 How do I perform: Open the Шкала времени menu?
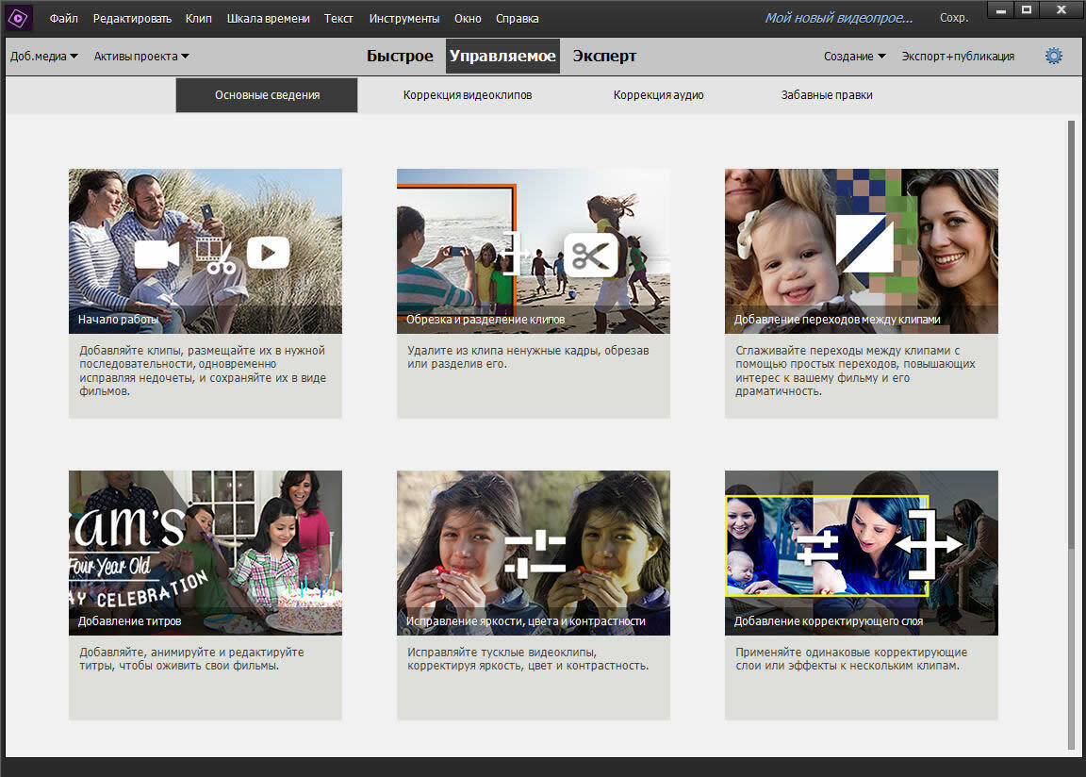point(268,19)
